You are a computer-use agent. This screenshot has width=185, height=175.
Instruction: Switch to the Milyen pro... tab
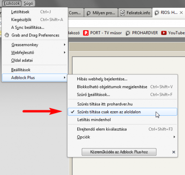(101, 13)
